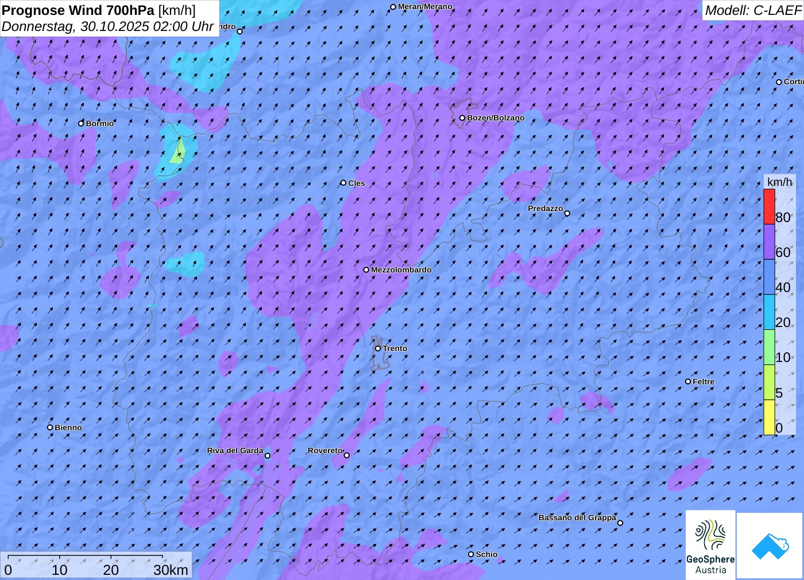Screen dimensions: 804x580
Task: Click the light-green 10 km/h legend swatch
Action: [769, 347]
